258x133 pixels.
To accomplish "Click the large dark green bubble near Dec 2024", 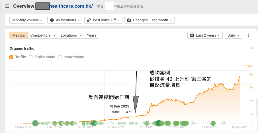I will click(x=94, y=123).
